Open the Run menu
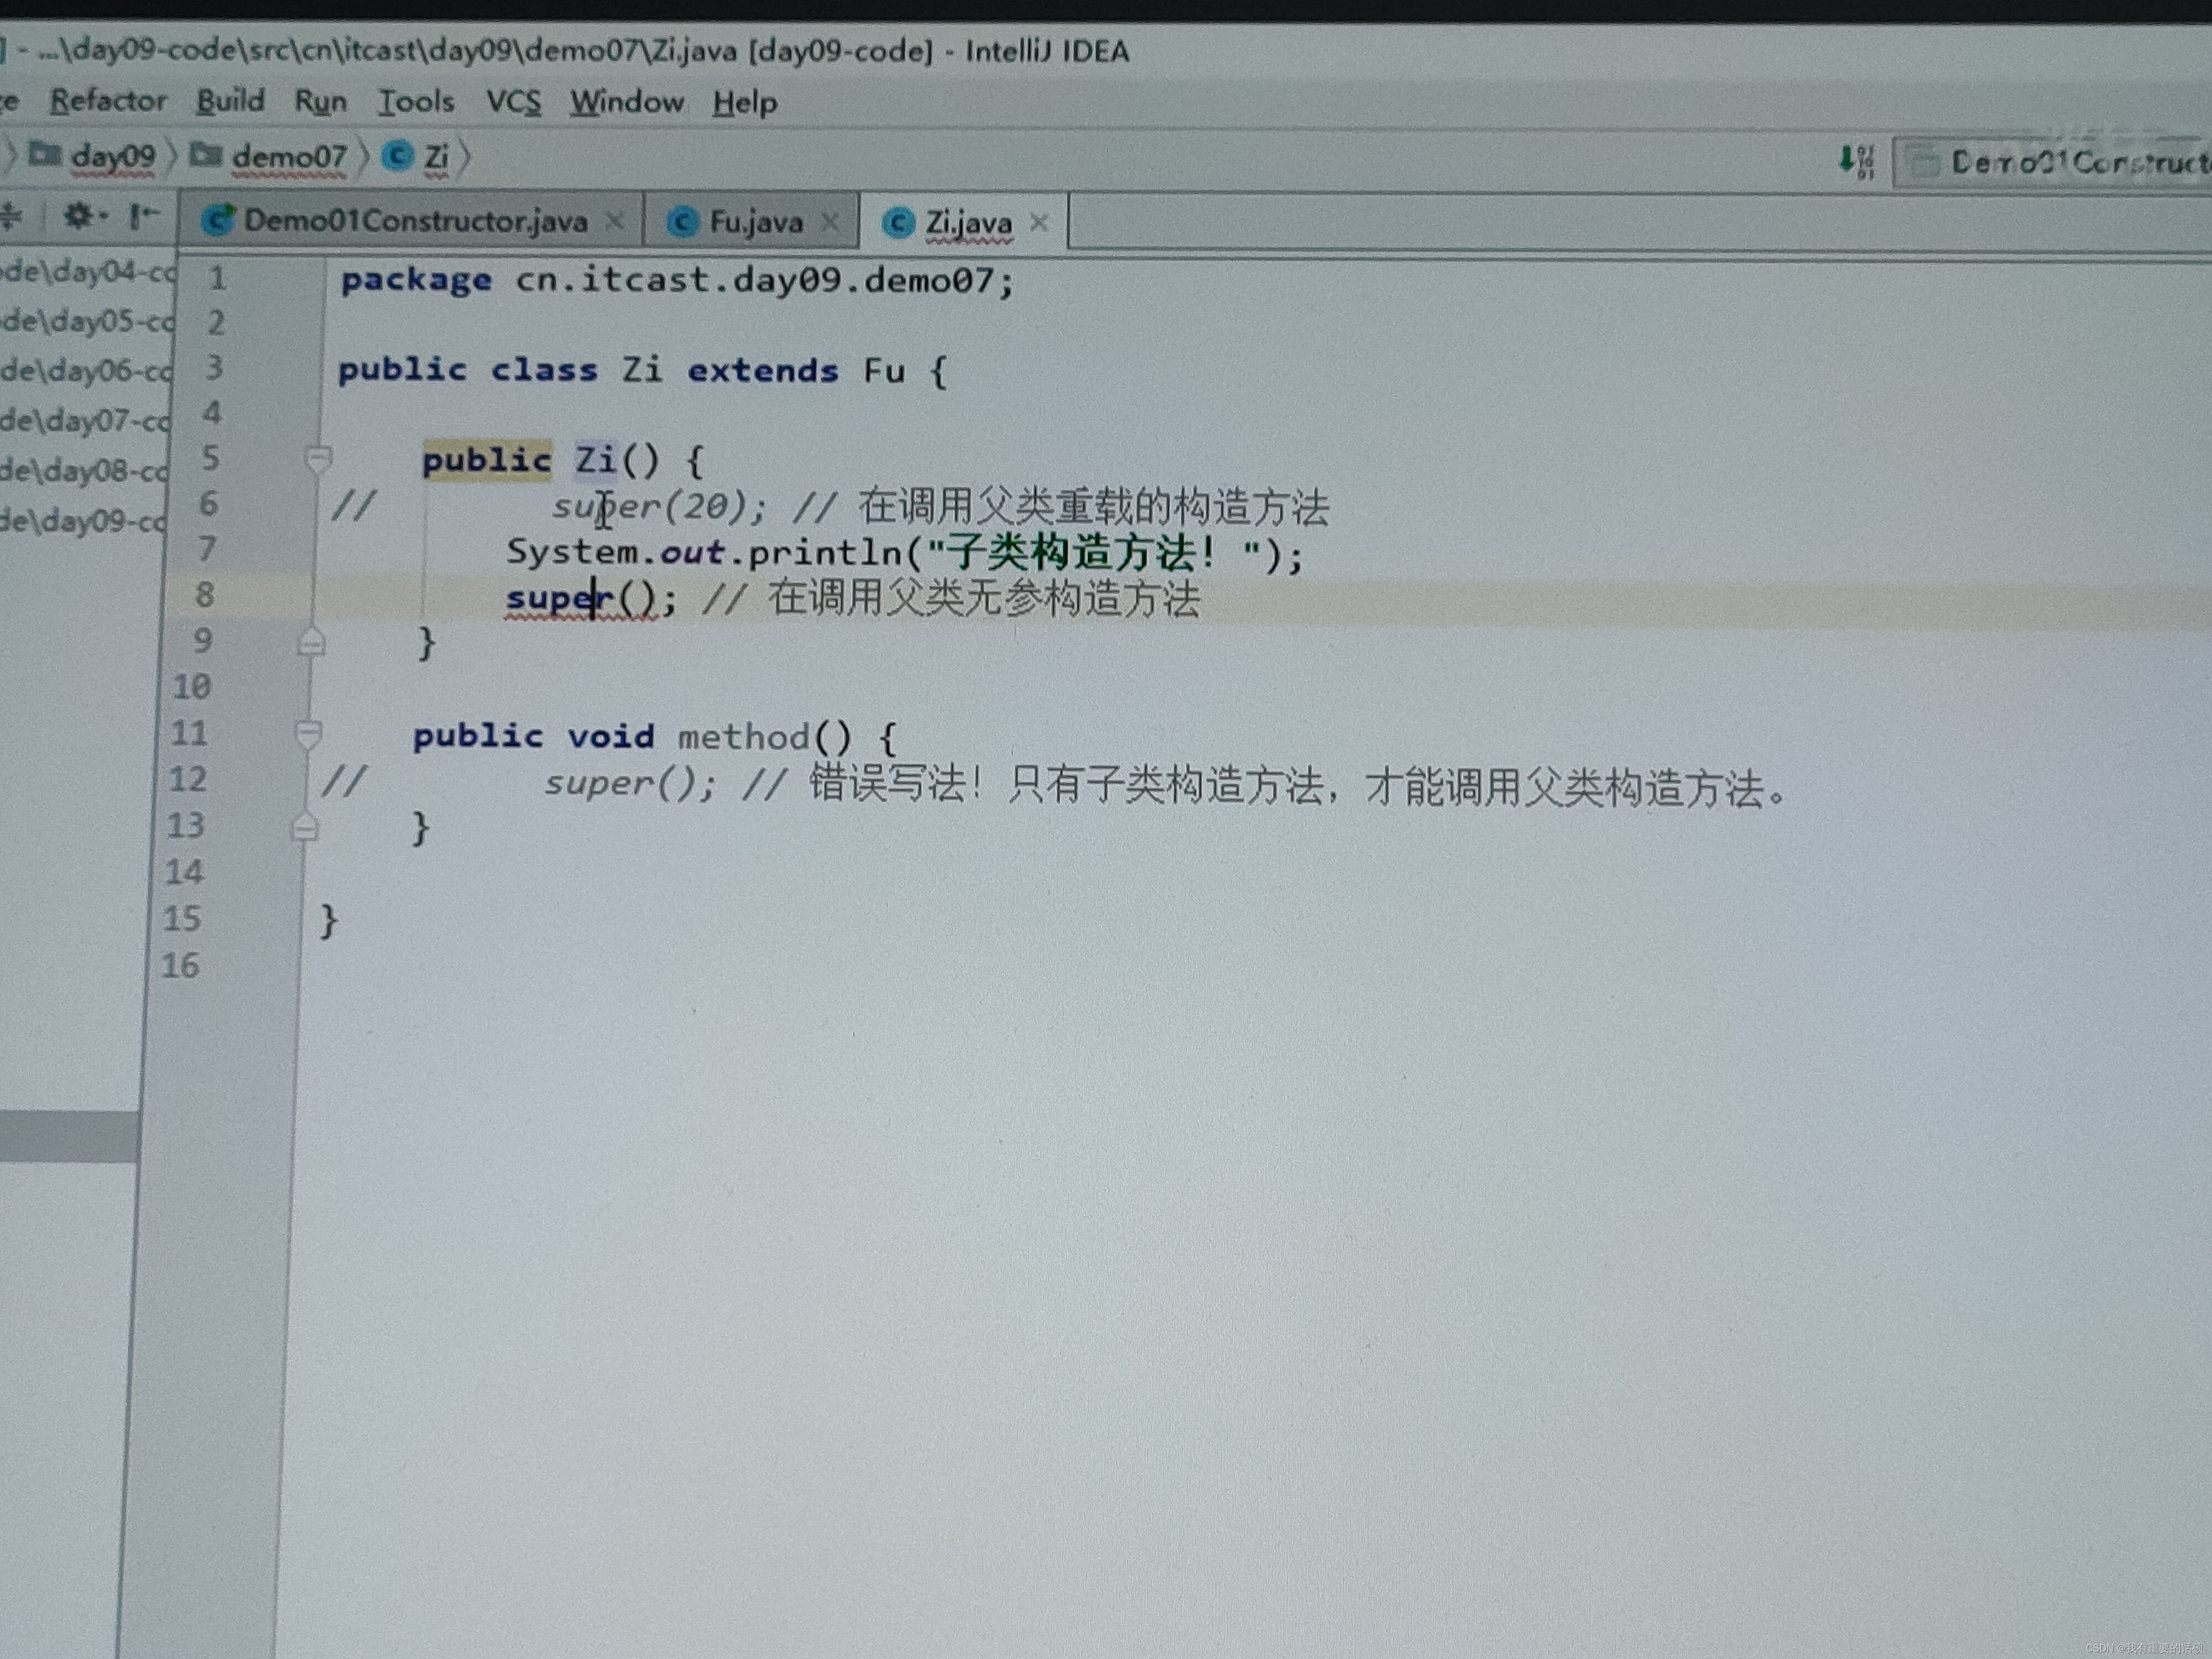Viewport: 2212px width, 1659px height. tap(320, 102)
